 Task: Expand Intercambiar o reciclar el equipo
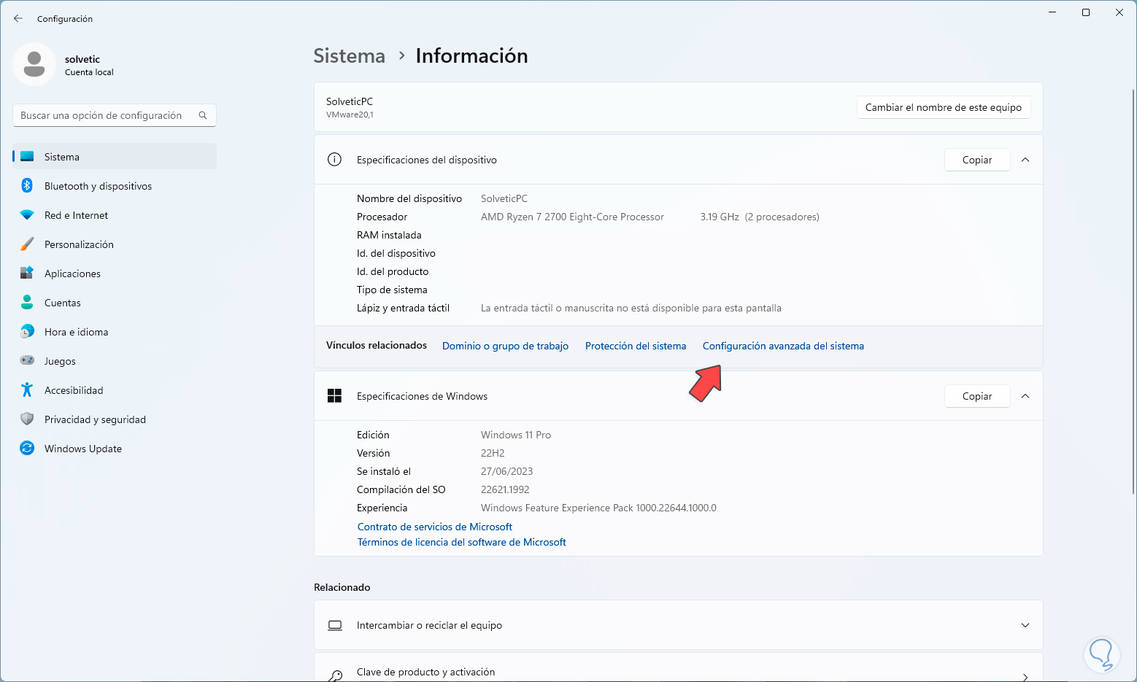coord(1025,625)
